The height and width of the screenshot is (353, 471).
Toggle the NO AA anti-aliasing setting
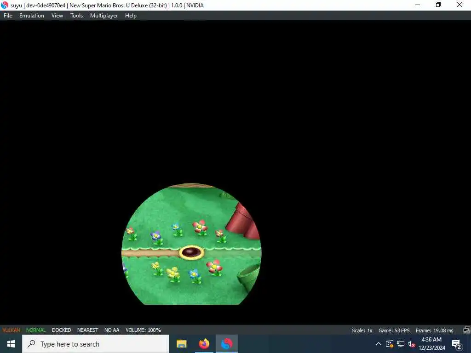(x=112, y=330)
